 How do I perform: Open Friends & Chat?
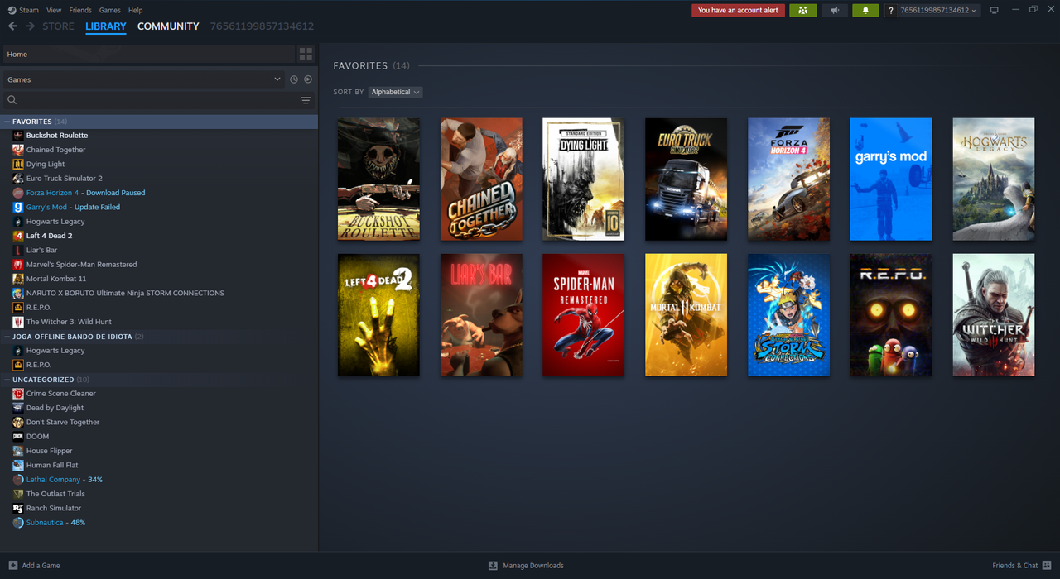click(x=1022, y=566)
